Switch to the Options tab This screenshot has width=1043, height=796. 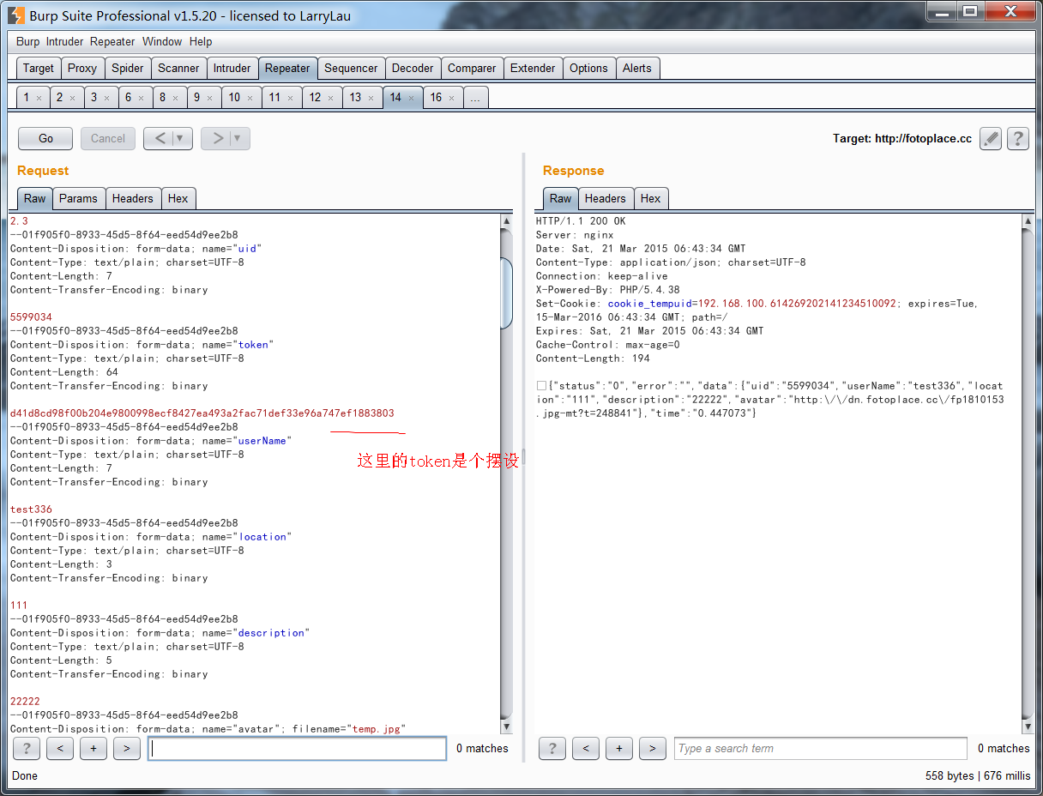click(588, 69)
